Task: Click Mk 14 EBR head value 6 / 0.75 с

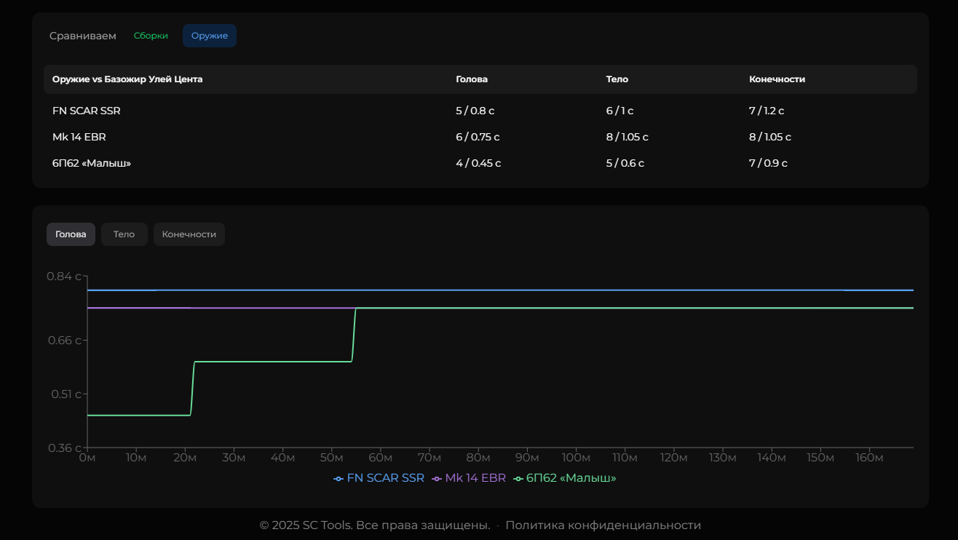Action: (478, 137)
